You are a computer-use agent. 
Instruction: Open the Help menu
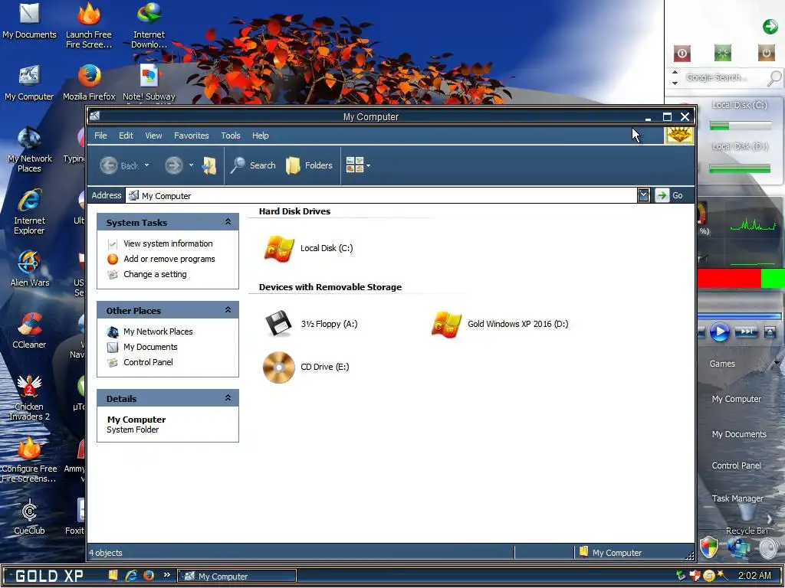(x=261, y=136)
